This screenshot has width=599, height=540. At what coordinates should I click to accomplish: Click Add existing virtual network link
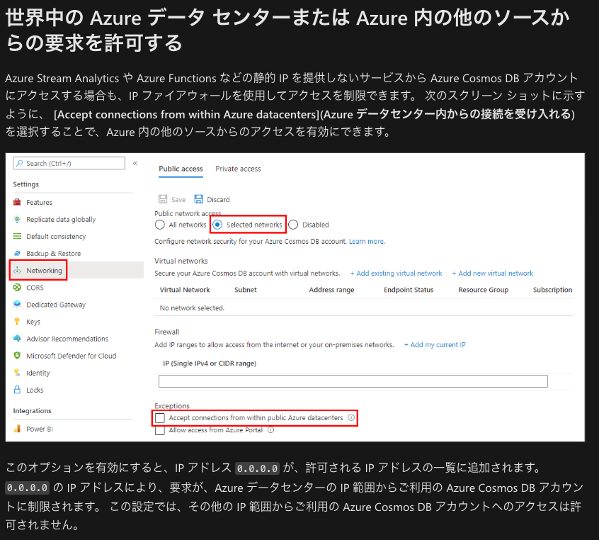pyautogui.click(x=397, y=273)
